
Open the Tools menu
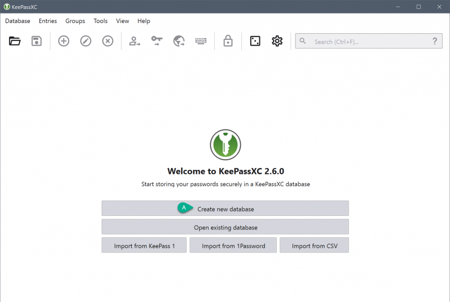101,21
